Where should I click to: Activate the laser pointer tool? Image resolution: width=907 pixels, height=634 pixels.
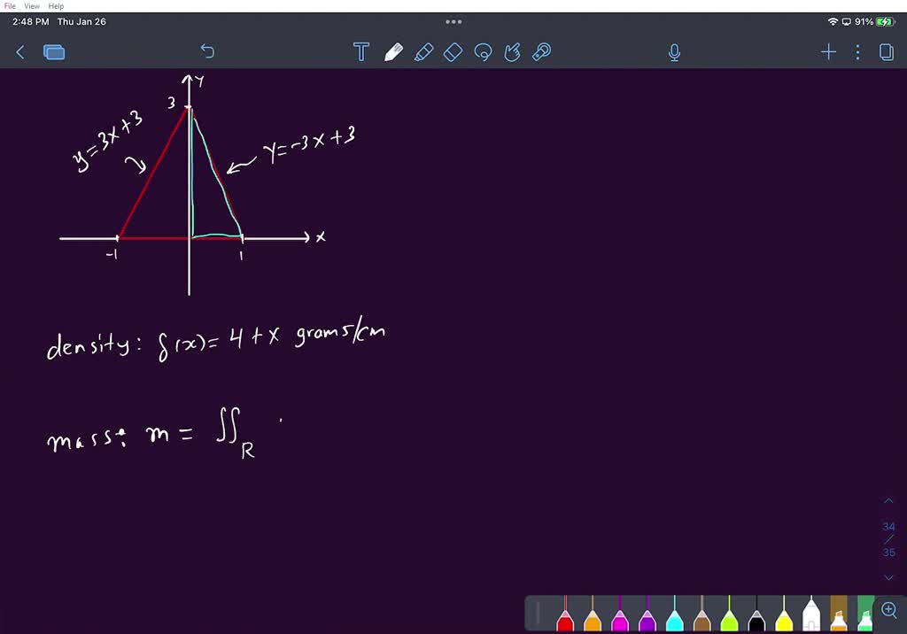(x=541, y=52)
